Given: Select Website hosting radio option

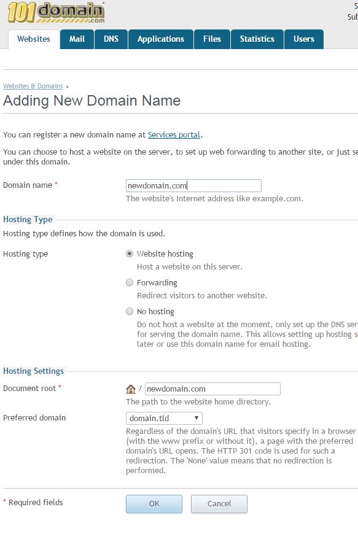Looking at the screenshot, I should [x=130, y=254].
